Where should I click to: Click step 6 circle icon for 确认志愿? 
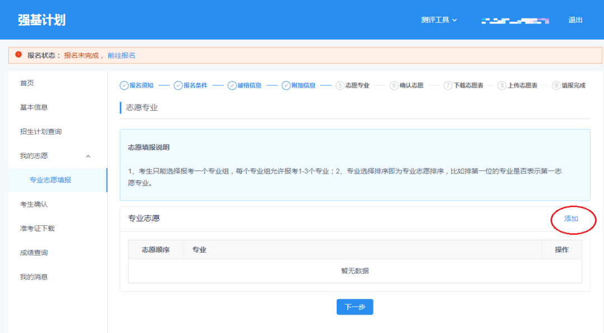click(x=394, y=85)
